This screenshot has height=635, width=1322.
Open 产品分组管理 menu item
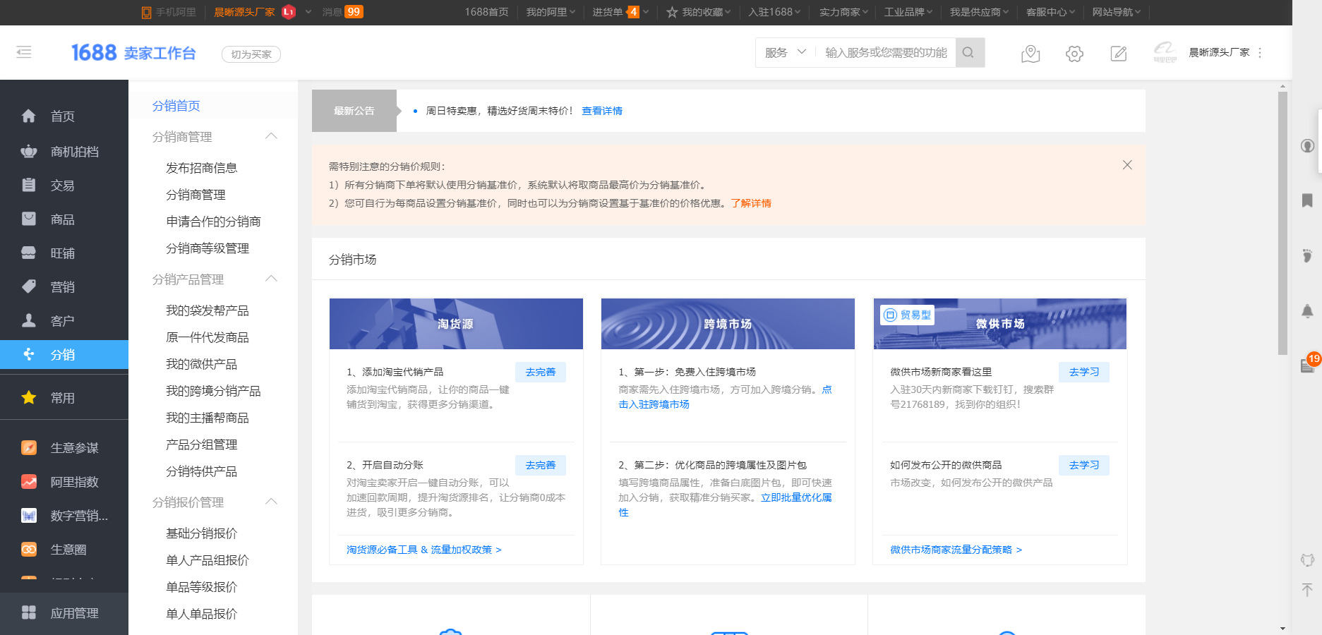[x=202, y=445]
